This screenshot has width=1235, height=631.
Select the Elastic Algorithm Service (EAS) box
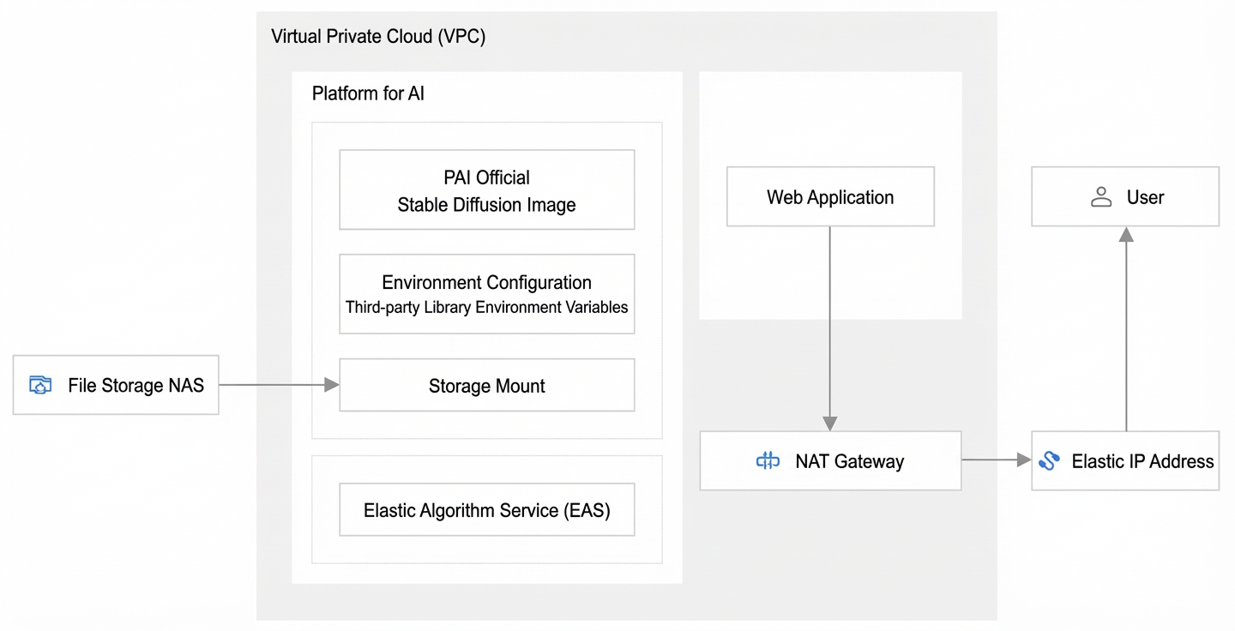pos(487,510)
